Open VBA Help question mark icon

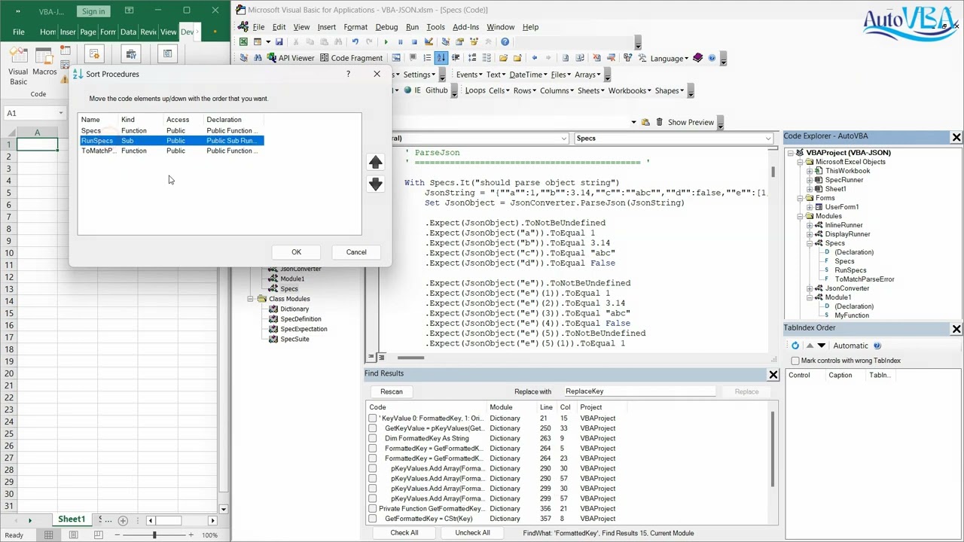coord(505,41)
